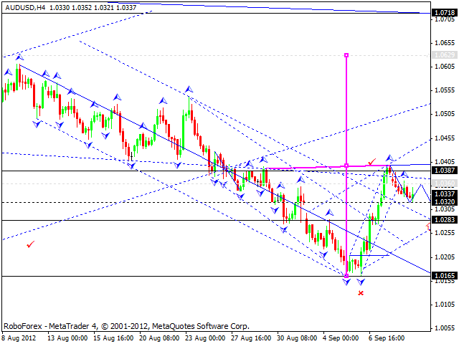459x344 pixels.
Task: Click the gray 1.0360 price label
Action: click(x=445, y=183)
